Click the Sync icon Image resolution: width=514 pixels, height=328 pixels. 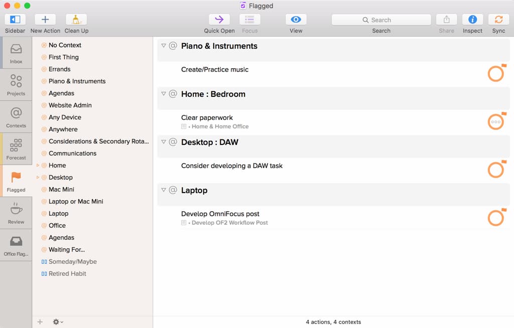pyautogui.click(x=498, y=20)
